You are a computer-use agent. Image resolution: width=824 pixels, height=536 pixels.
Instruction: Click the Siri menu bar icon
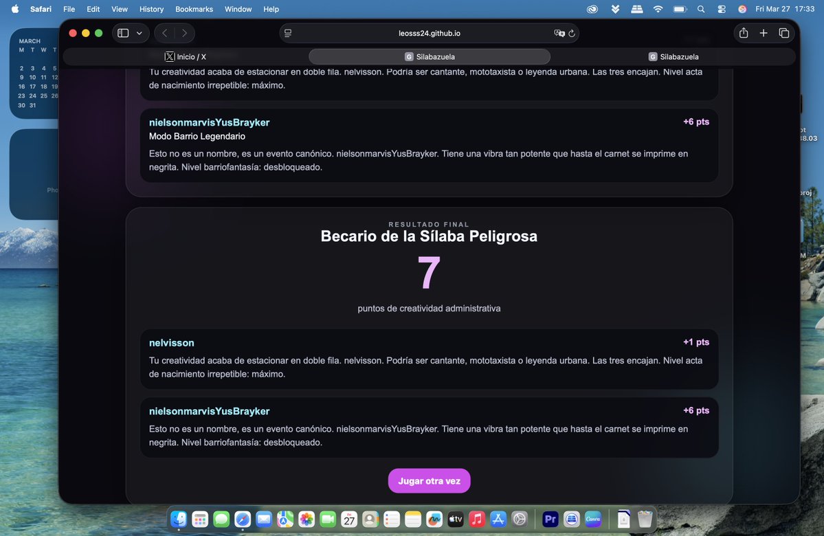[742, 9]
